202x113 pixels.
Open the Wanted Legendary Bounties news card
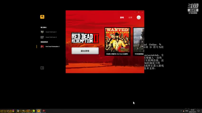(117, 41)
